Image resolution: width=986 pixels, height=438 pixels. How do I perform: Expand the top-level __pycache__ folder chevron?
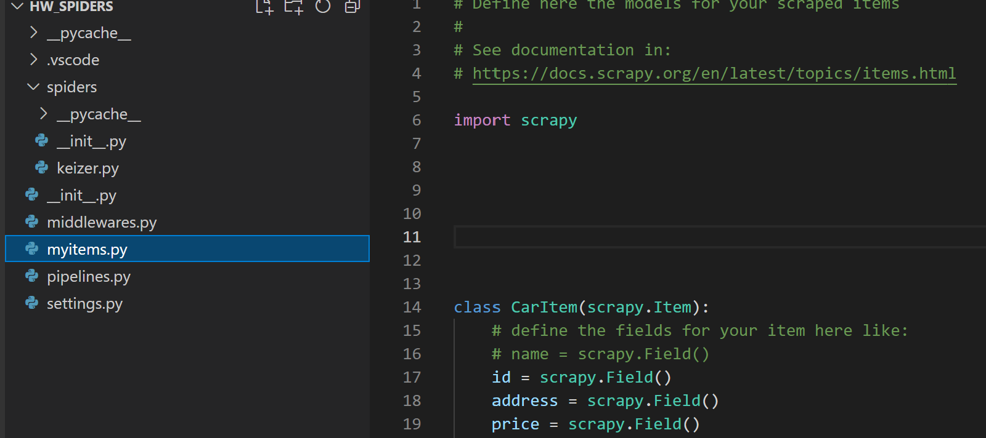click(34, 33)
